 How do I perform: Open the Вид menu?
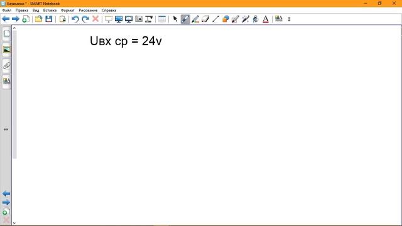pos(36,10)
